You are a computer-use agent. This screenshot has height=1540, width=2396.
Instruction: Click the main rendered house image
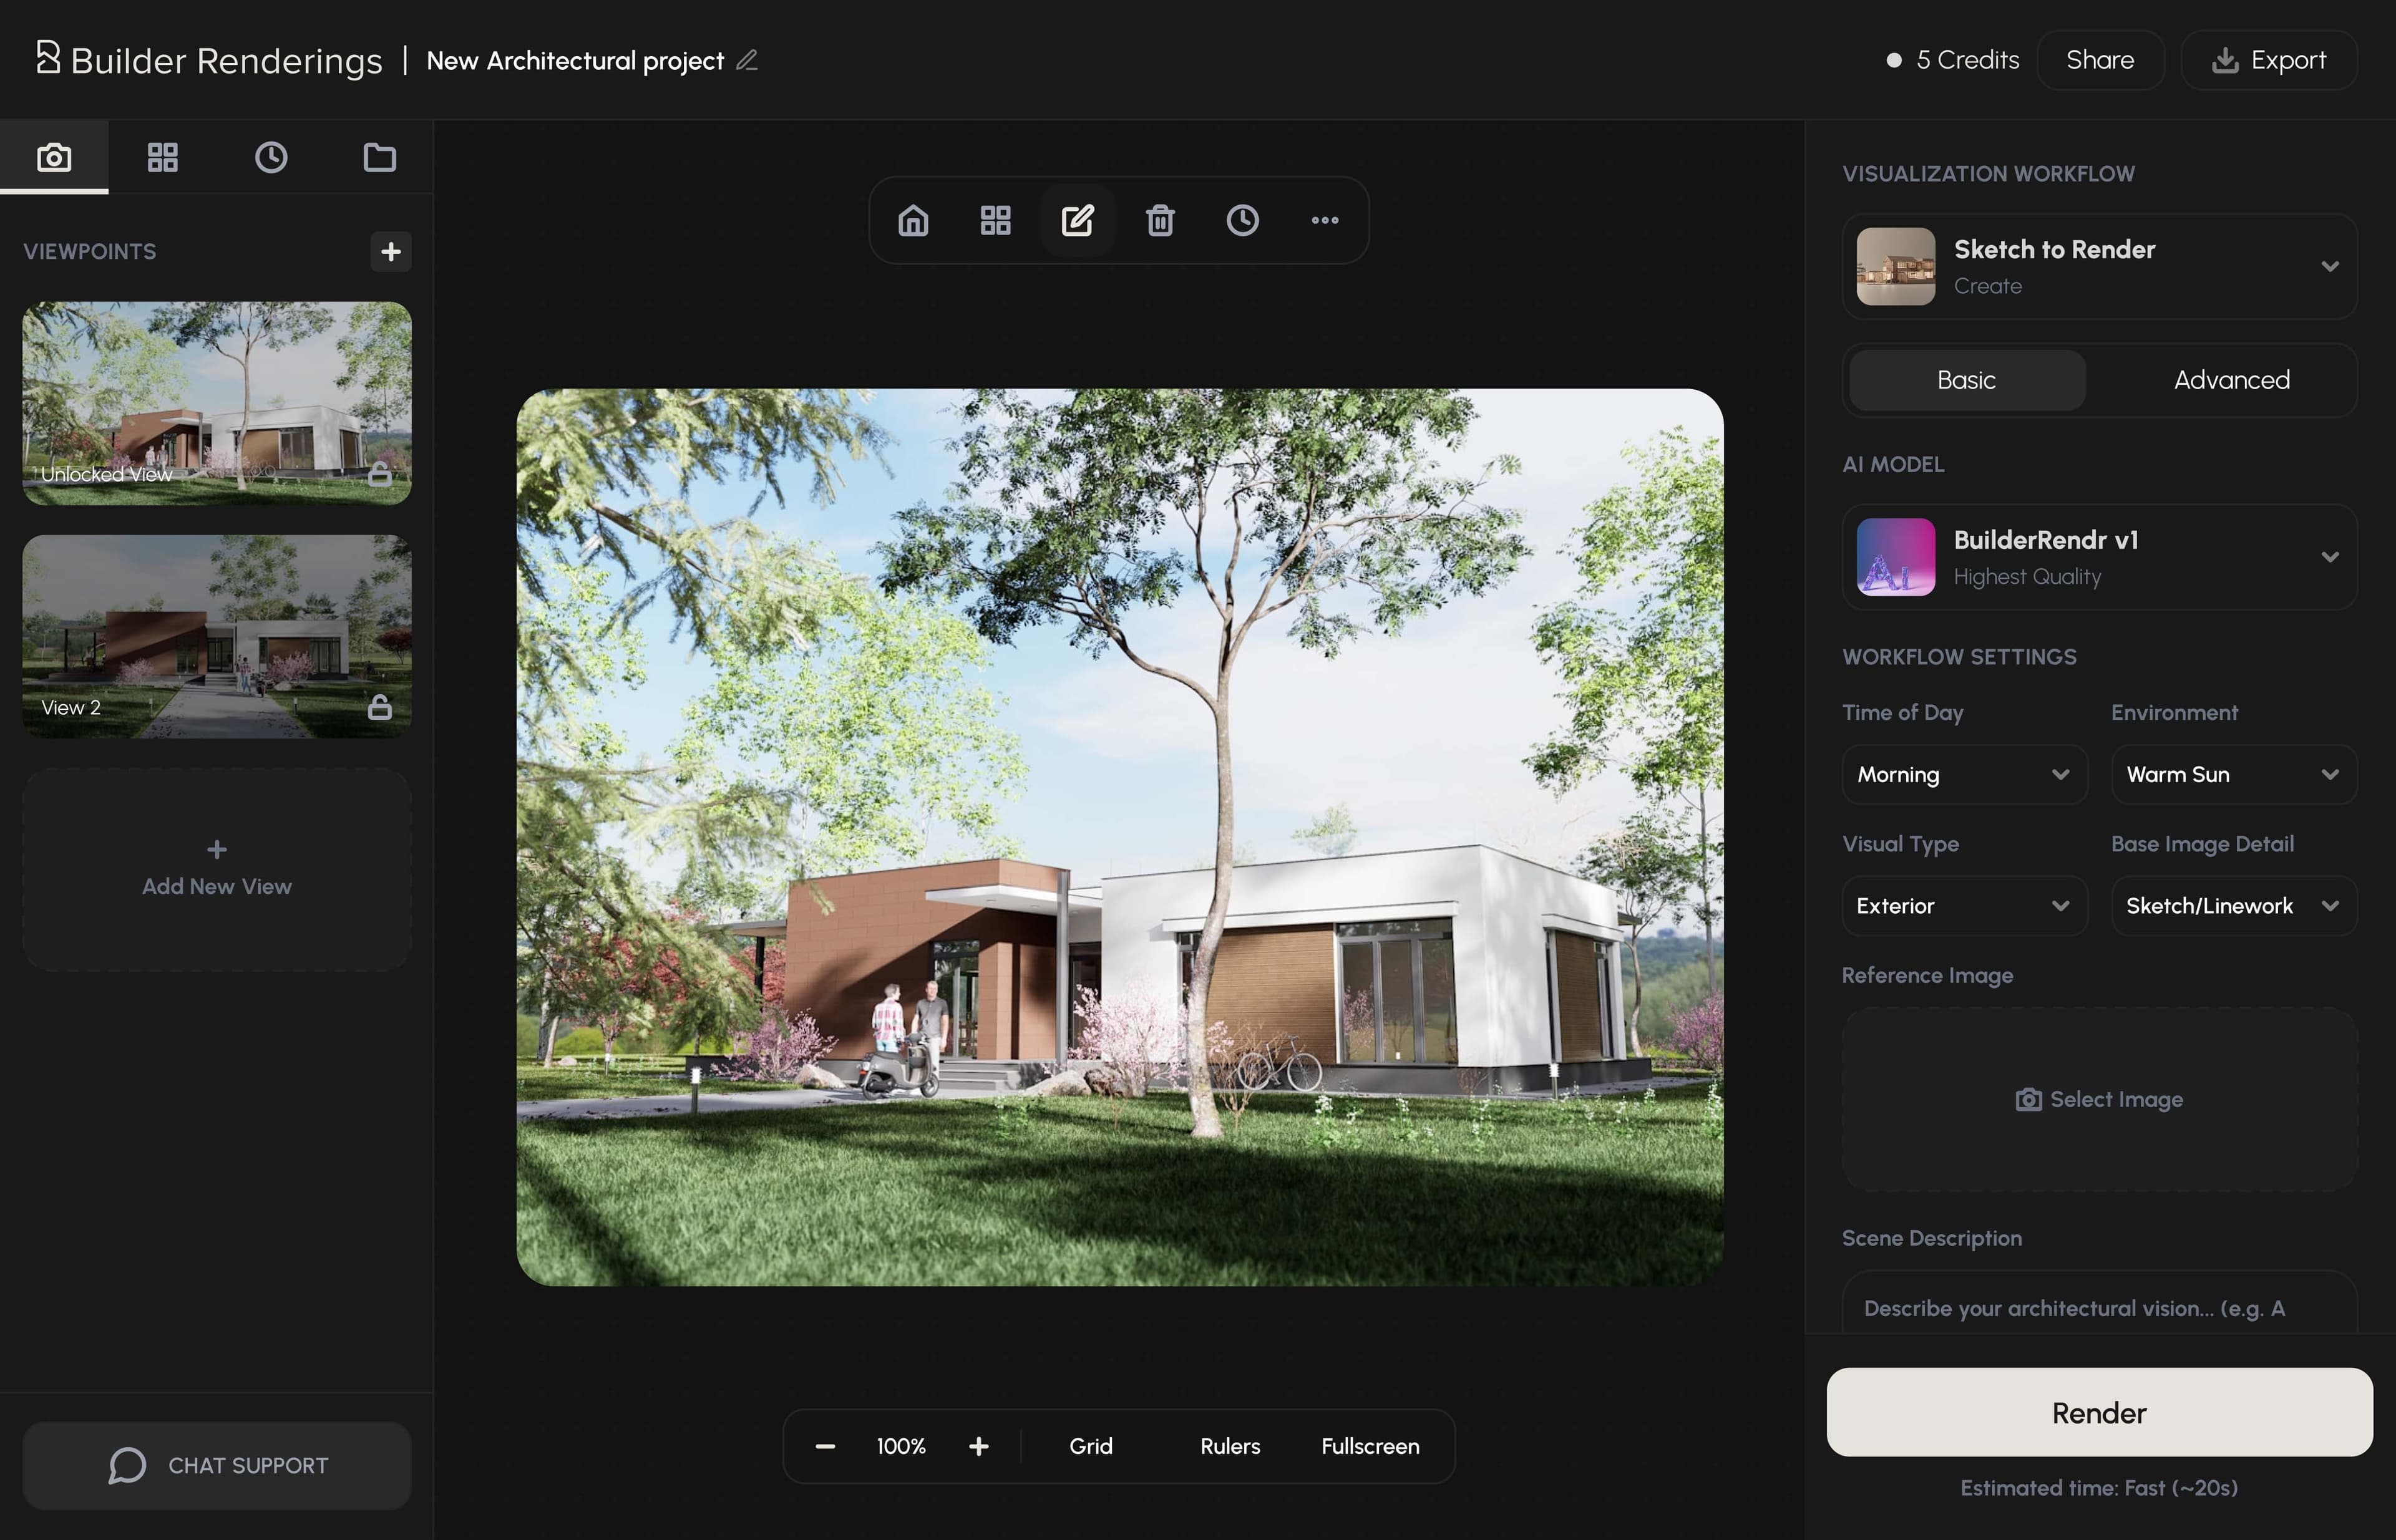[1119, 837]
